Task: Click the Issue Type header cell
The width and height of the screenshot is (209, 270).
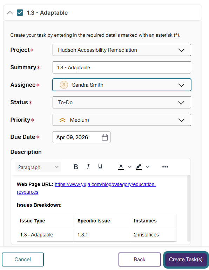Action: [x=46, y=221]
